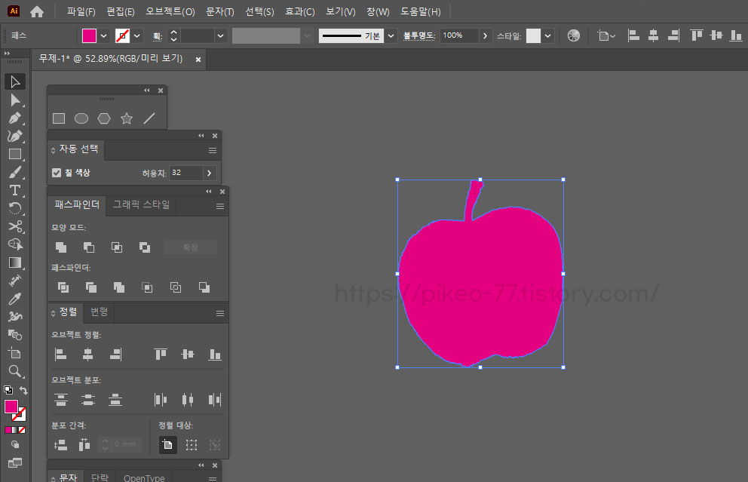Screen dimensions: 748x482
Task: Select the Rectangle tool in the main toolbar
Action: coord(15,154)
